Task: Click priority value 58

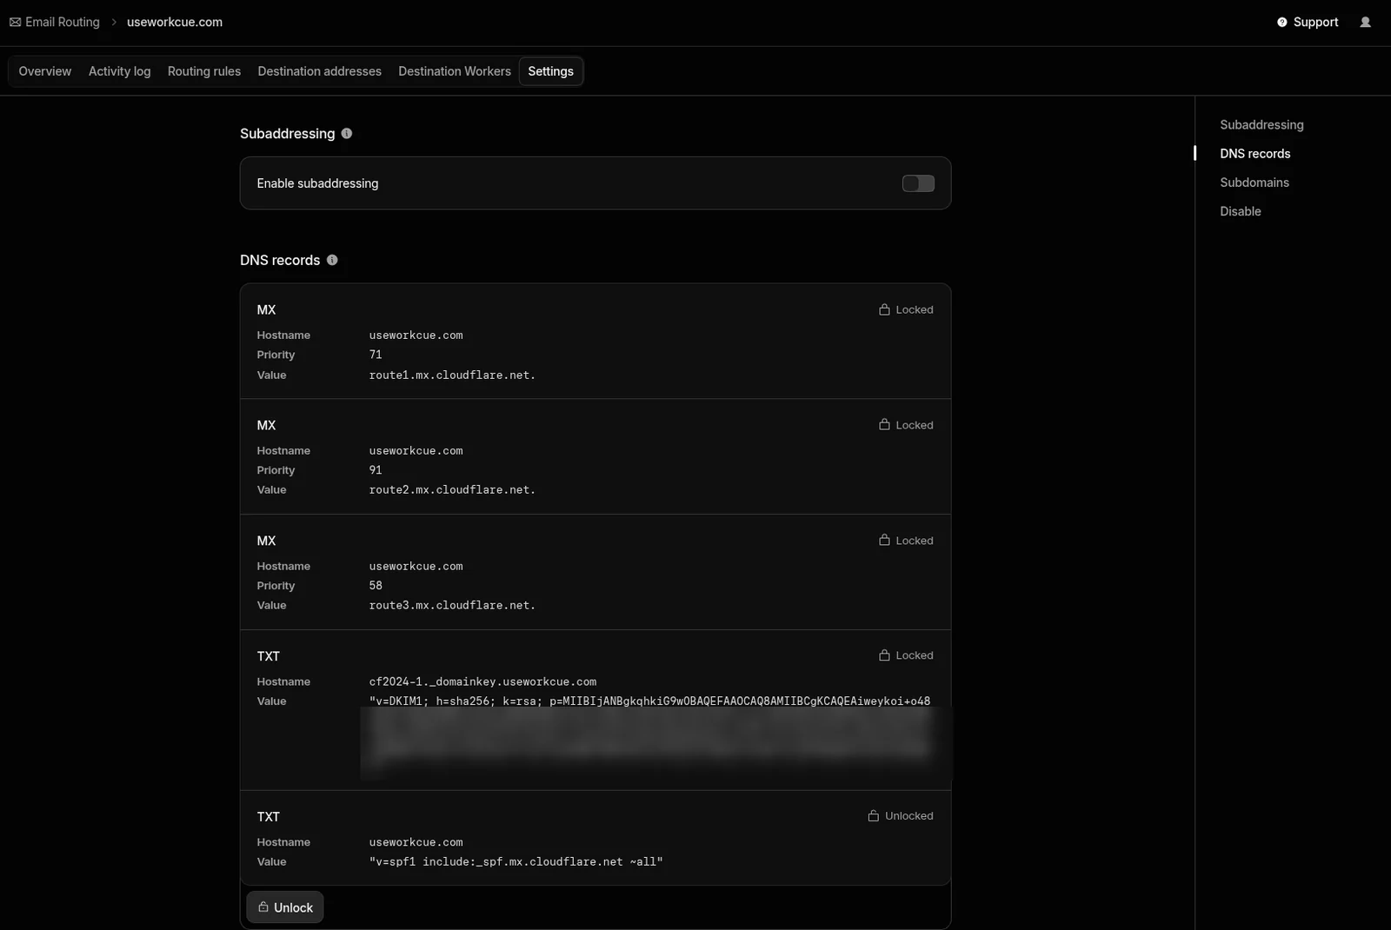Action: [376, 586]
